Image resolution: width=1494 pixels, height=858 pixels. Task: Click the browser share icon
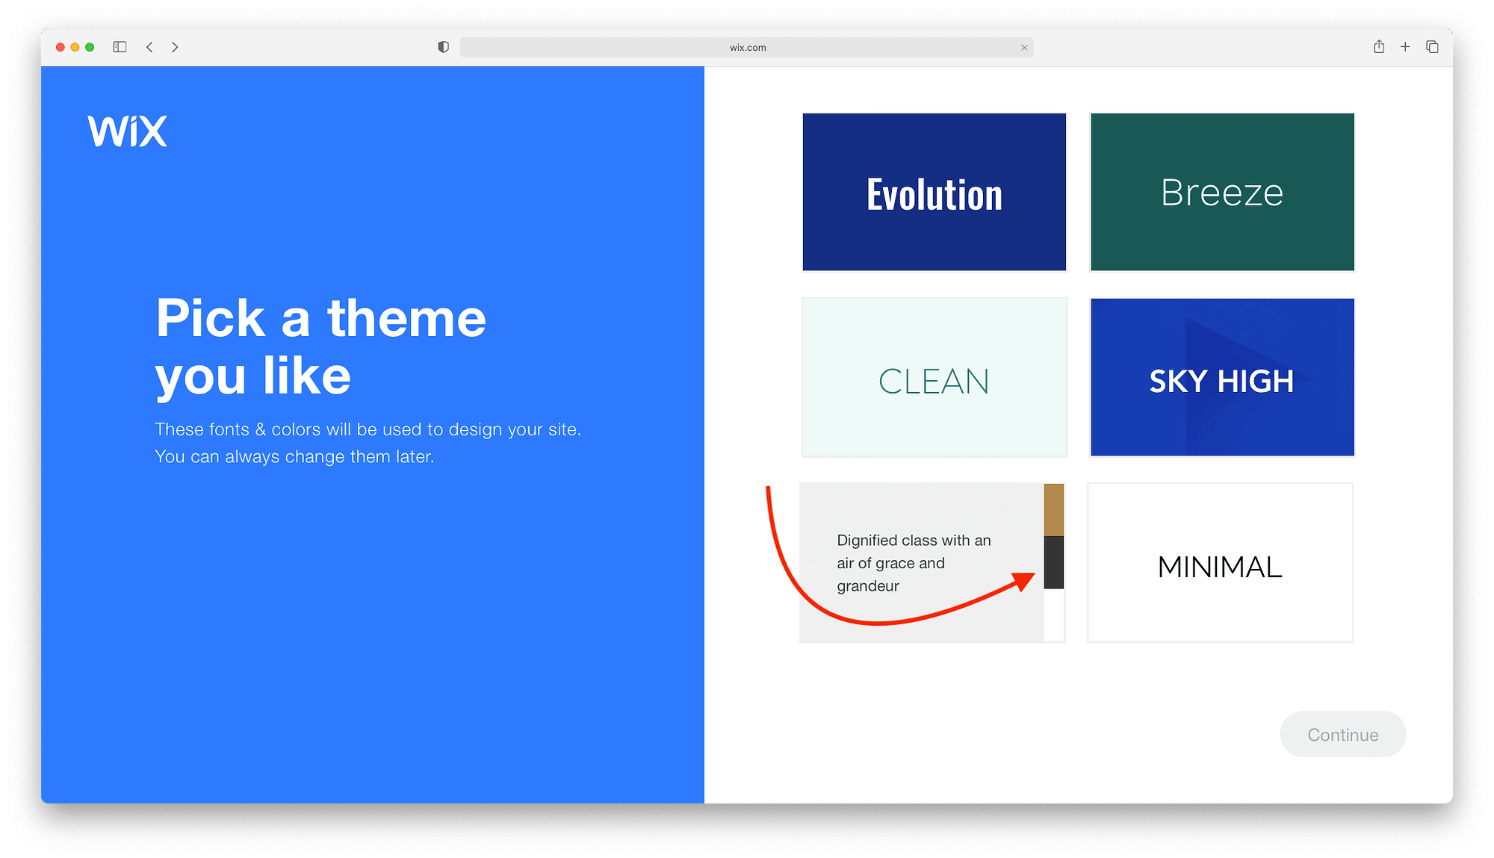[x=1380, y=46]
